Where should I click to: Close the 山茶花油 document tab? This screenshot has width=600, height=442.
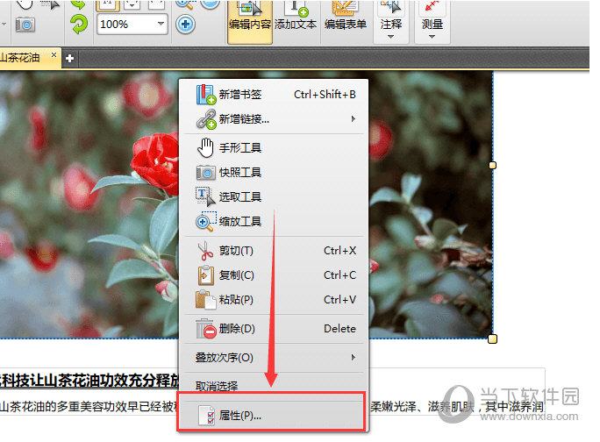point(54,54)
